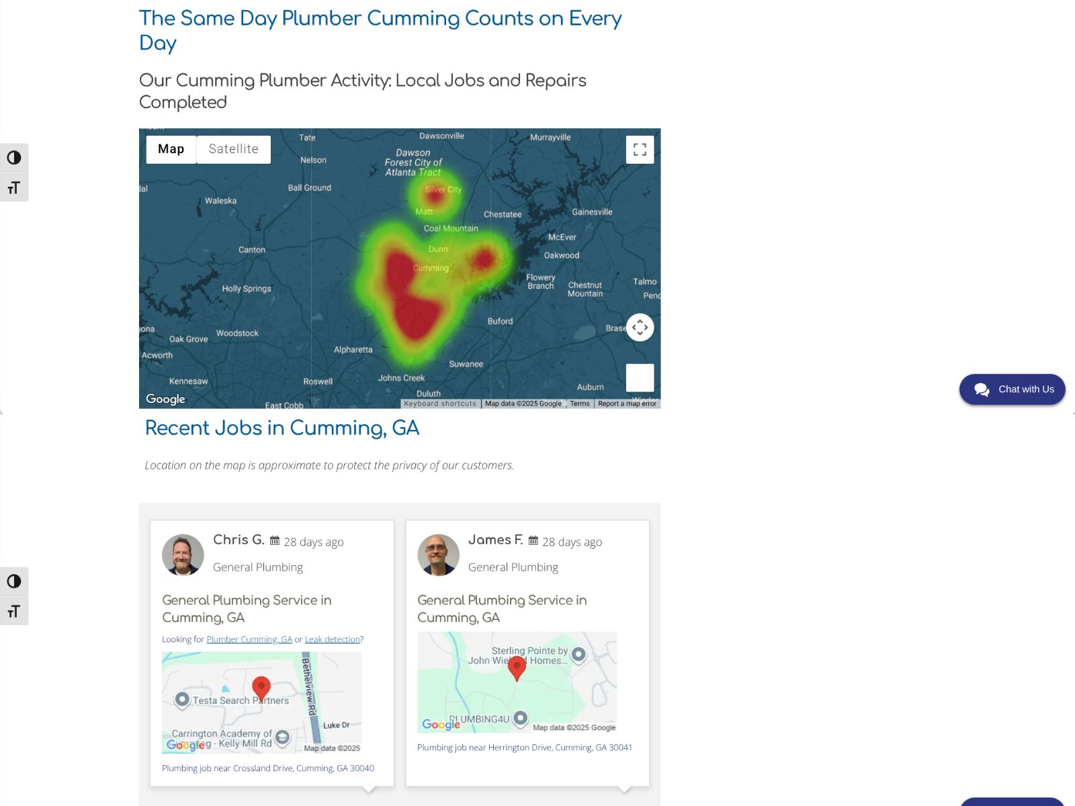Select the Map view tab
The height and width of the screenshot is (806, 1075).
(x=171, y=148)
